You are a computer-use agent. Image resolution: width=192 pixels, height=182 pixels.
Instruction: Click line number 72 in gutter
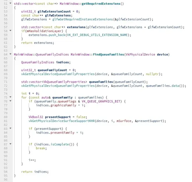tap(6, 86)
